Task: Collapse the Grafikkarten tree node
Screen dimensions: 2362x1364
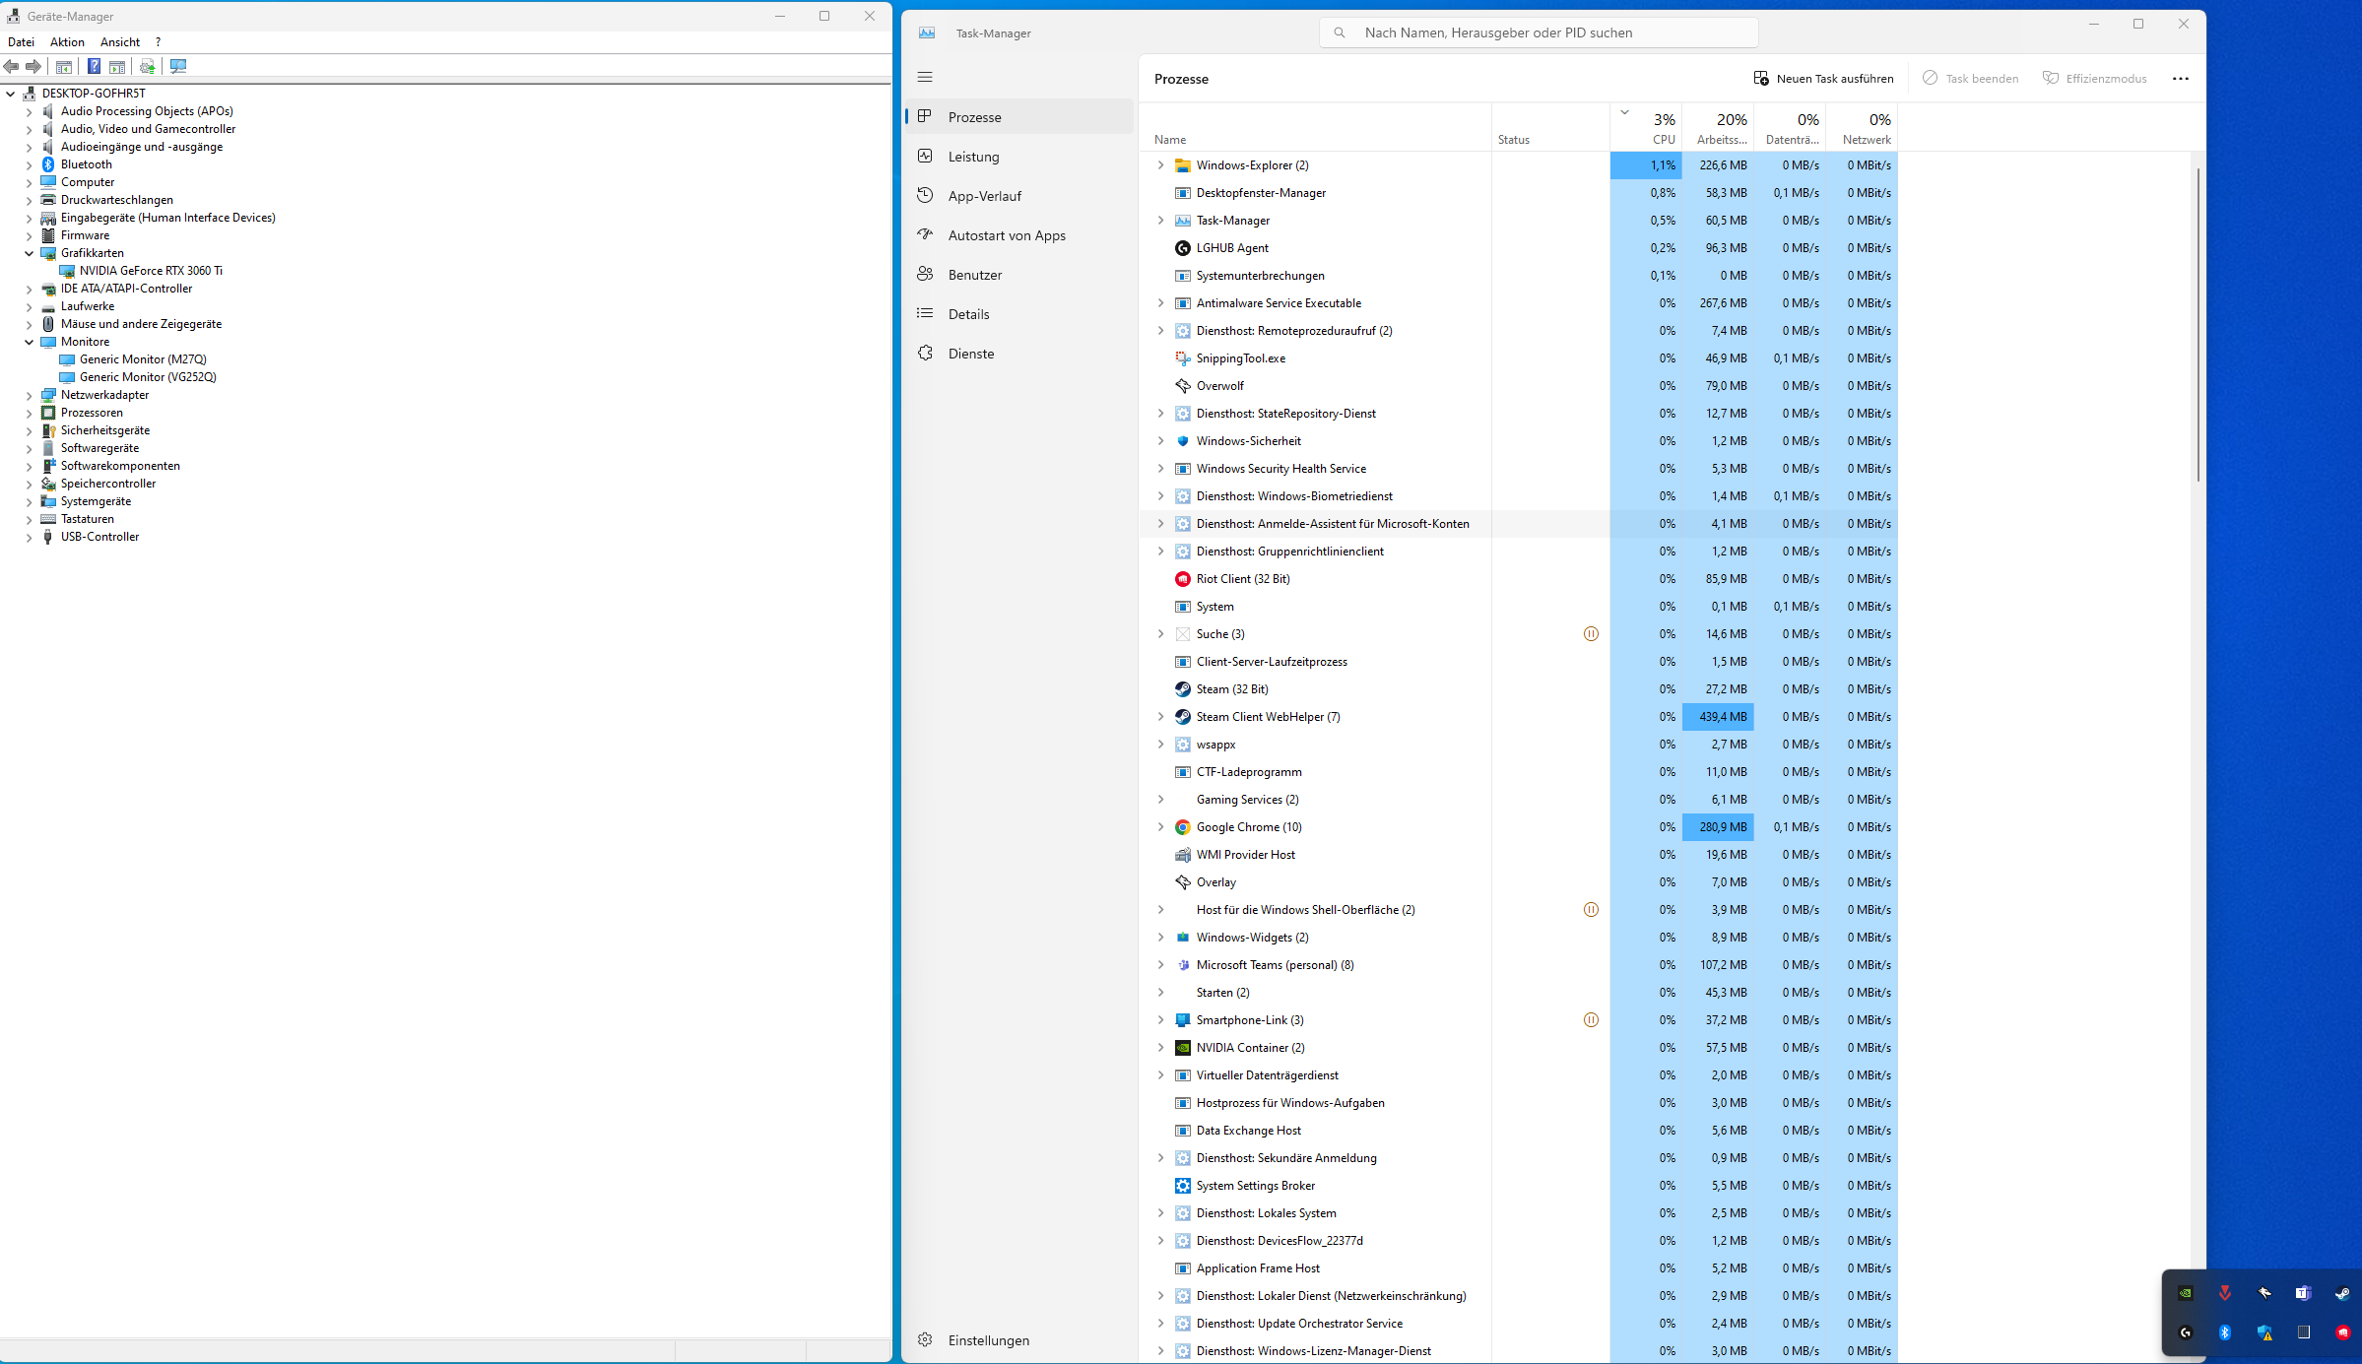Action: pos(30,253)
